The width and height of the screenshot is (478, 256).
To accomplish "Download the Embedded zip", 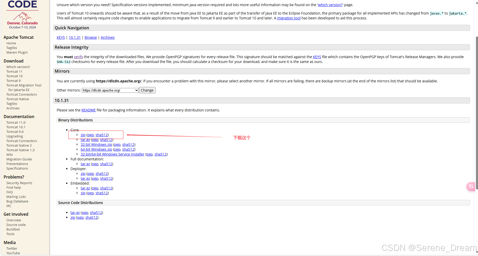I will pyautogui.click(x=83, y=193).
